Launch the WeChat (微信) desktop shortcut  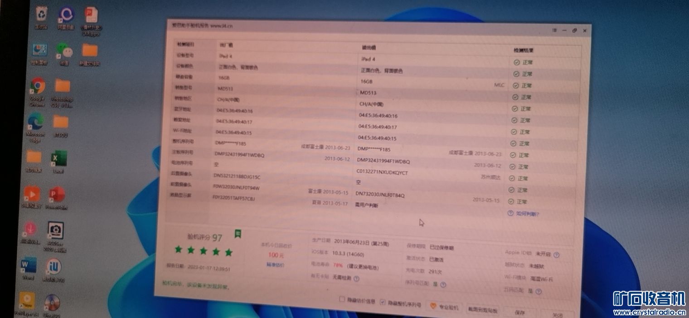click(x=64, y=54)
